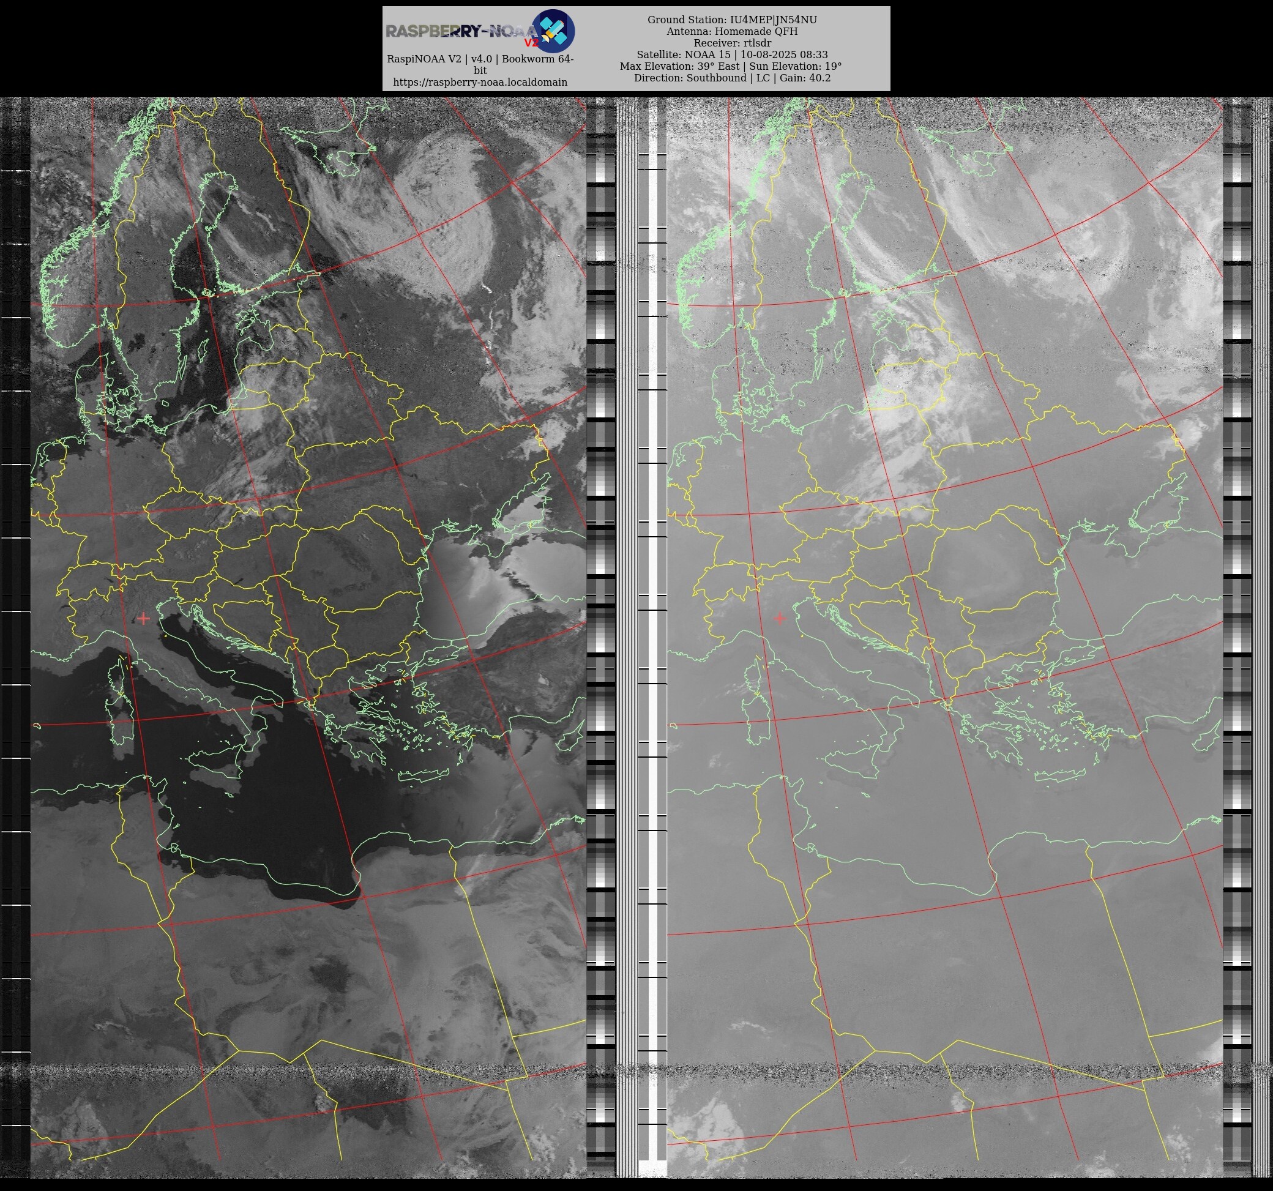Select the 'Satellite: NOAA 15 | 10-08-2025 08:33' line
Image resolution: width=1273 pixels, height=1191 pixels.
point(732,54)
